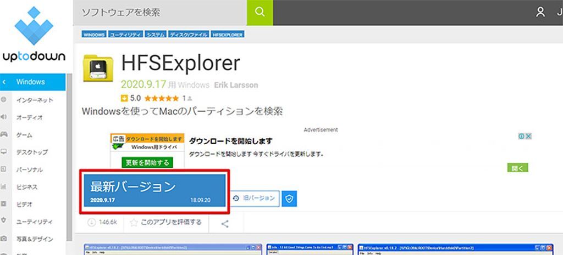Open the デスクトップ category
Viewport: 563px width, 255px height.
pyautogui.click(x=32, y=152)
